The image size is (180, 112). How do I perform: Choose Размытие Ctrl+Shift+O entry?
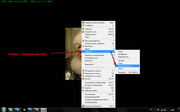(127, 72)
